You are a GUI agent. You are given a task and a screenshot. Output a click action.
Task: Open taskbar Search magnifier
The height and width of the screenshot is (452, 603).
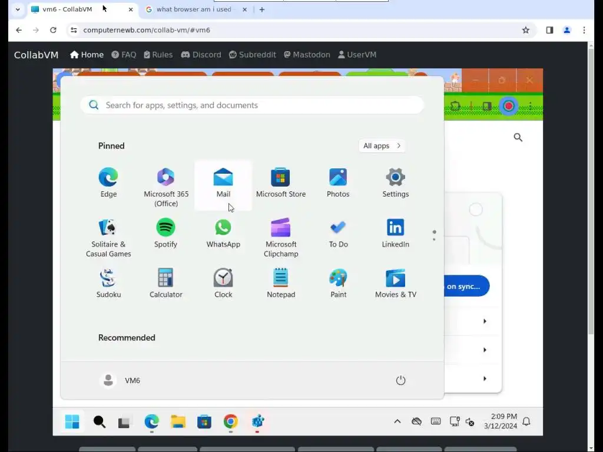[x=99, y=421]
